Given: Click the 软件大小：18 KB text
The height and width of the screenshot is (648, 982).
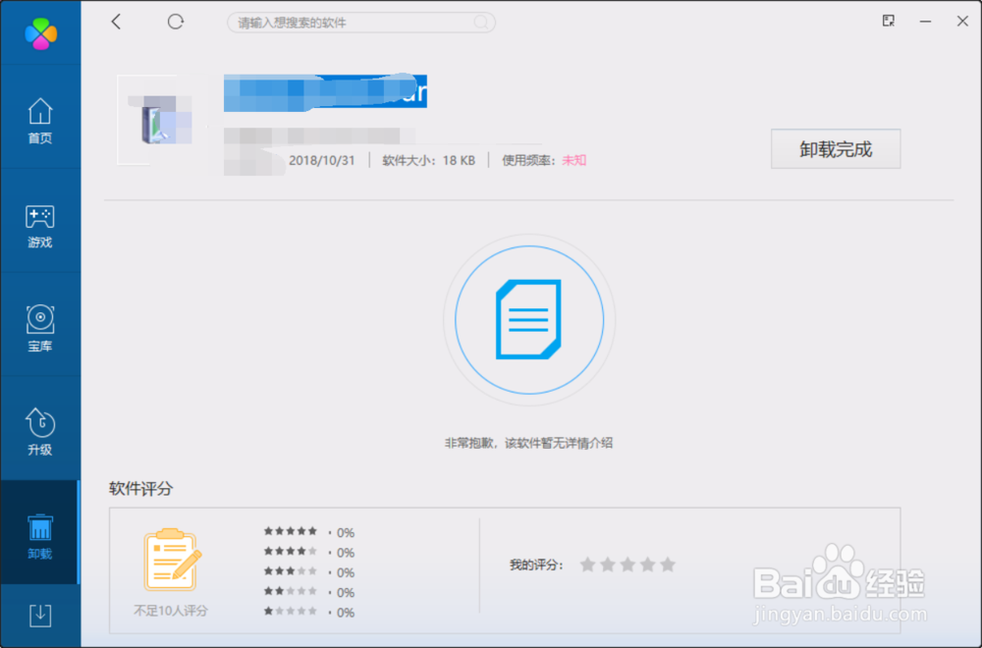Looking at the screenshot, I should 428,160.
